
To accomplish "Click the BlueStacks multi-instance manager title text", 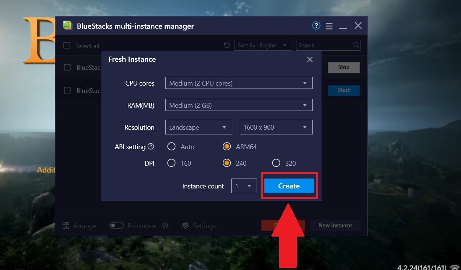I will (x=136, y=26).
